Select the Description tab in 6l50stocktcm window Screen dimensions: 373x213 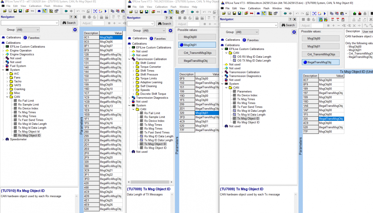353,31
